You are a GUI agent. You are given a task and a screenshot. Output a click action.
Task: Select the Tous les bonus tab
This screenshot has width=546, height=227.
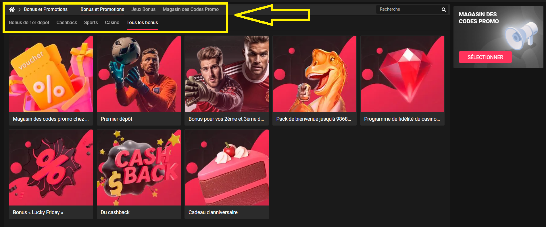coord(142,22)
